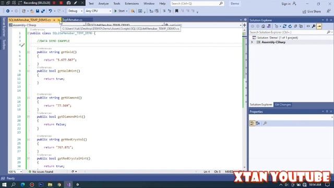Focus the Search (Ctrl+Q) box
The width and height of the screenshot is (334, 188).
pyautogui.click(x=197, y=4)
